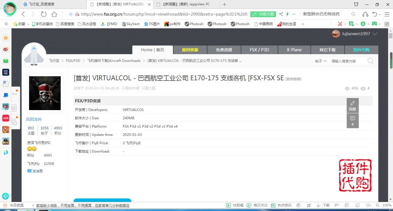Expand the news ticker arrow in status bar
The width and height of the screenshot is (393, 211).
pyautogui.click(x=33, y=205)
